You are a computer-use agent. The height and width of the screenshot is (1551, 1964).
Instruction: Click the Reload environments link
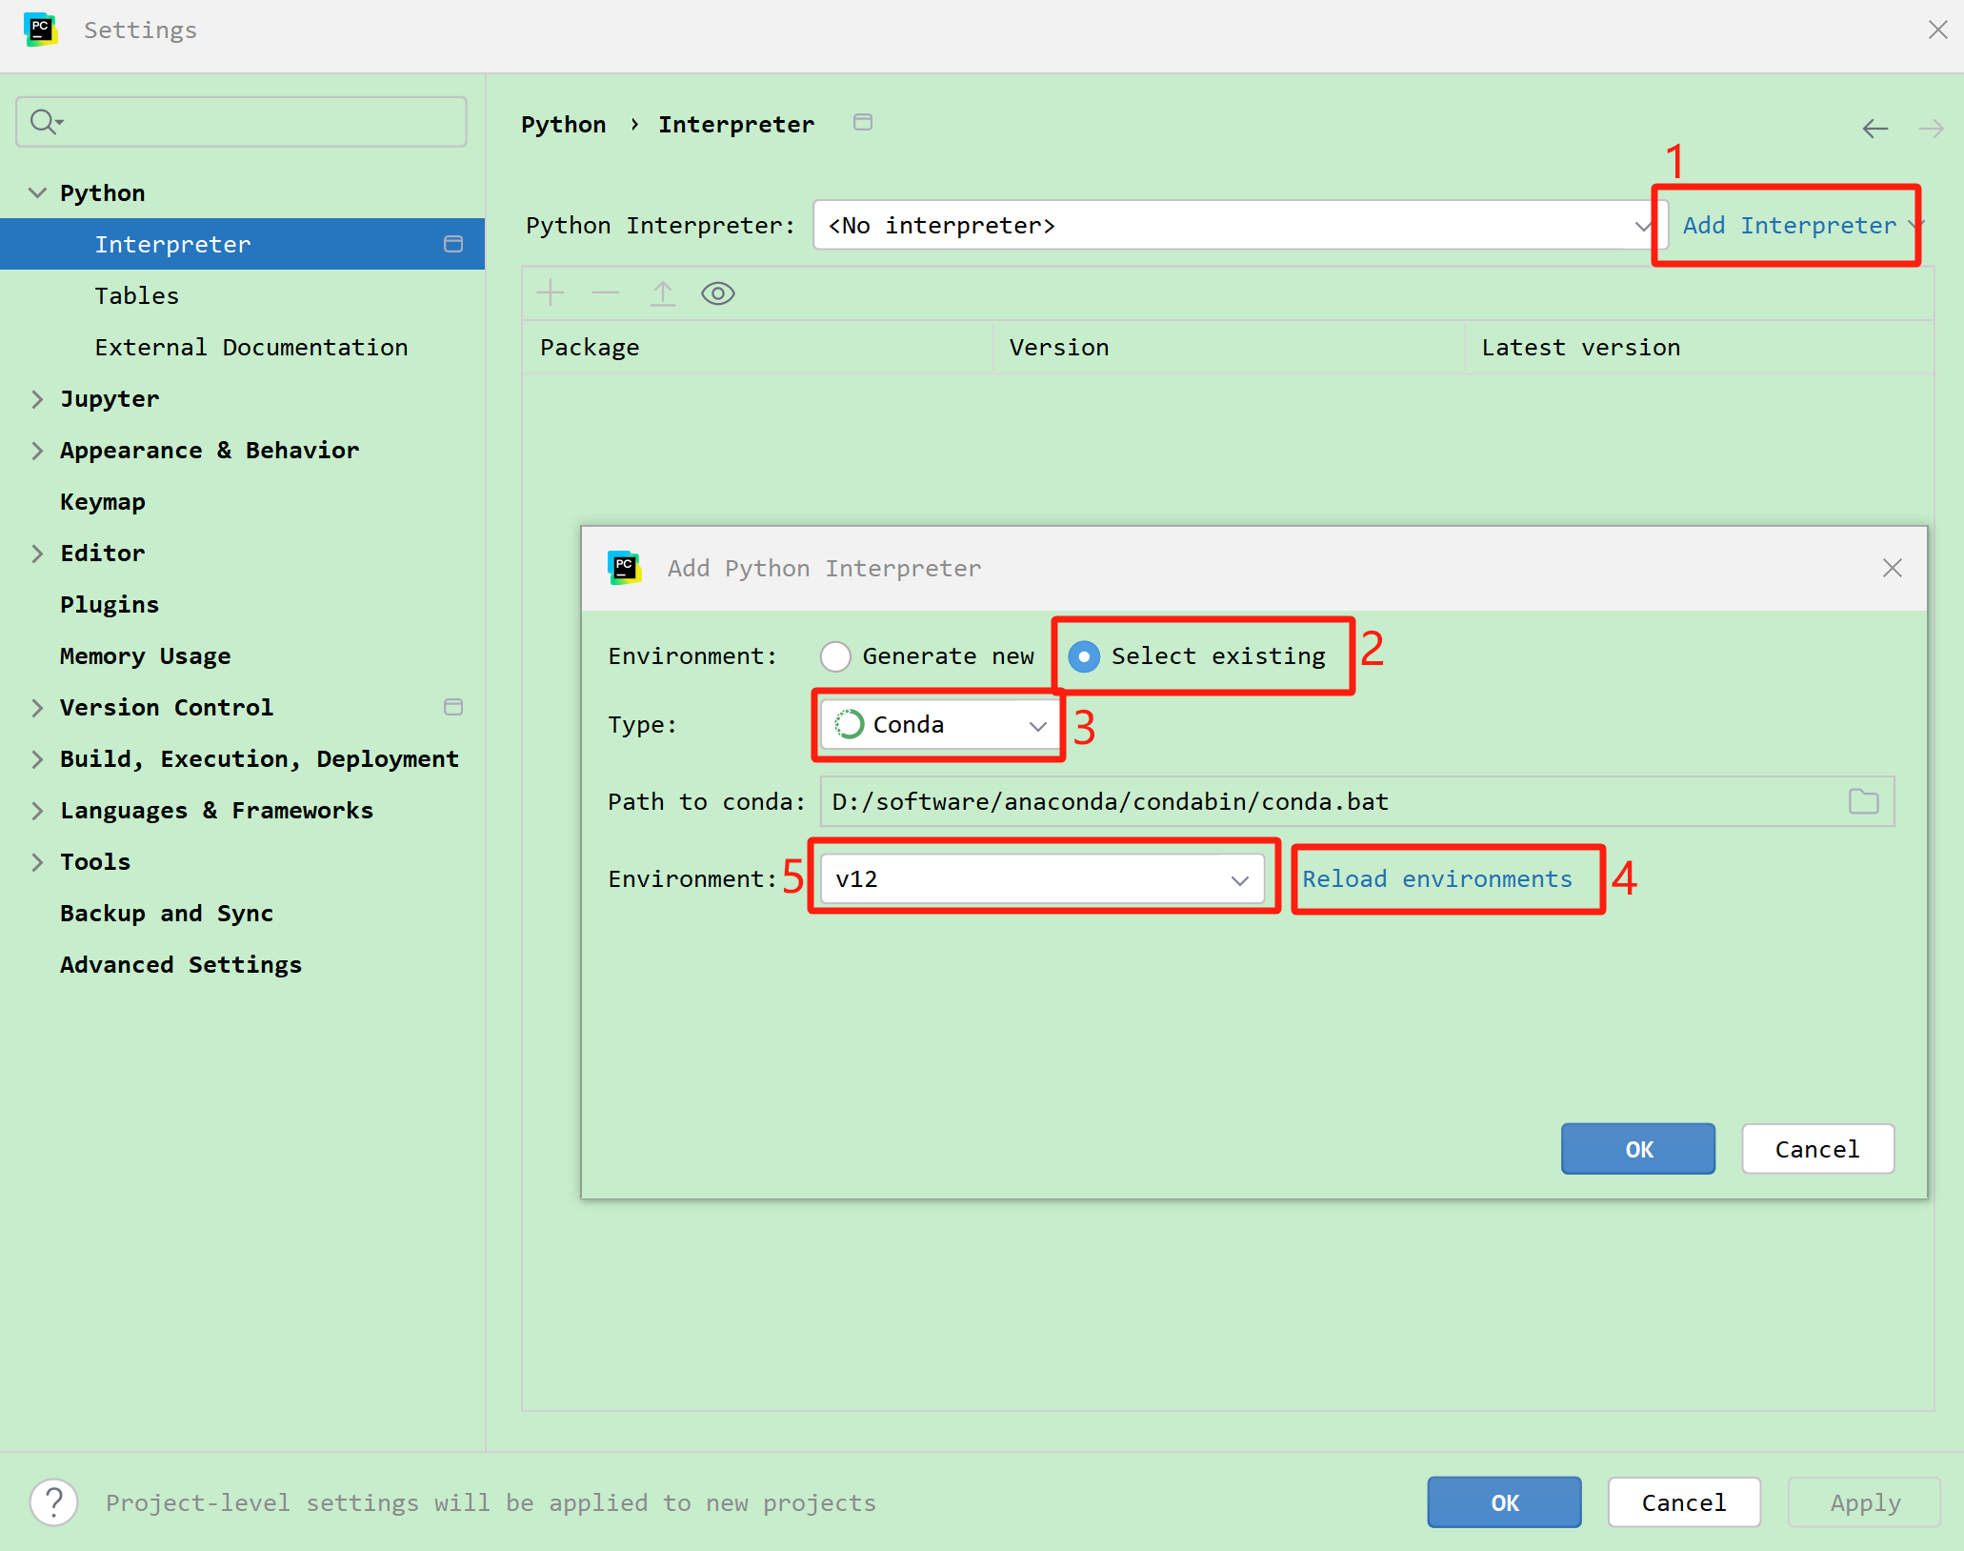coord(1436,878)
